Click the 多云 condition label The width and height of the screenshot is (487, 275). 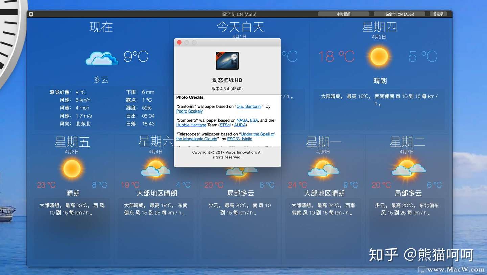point(101,80)
